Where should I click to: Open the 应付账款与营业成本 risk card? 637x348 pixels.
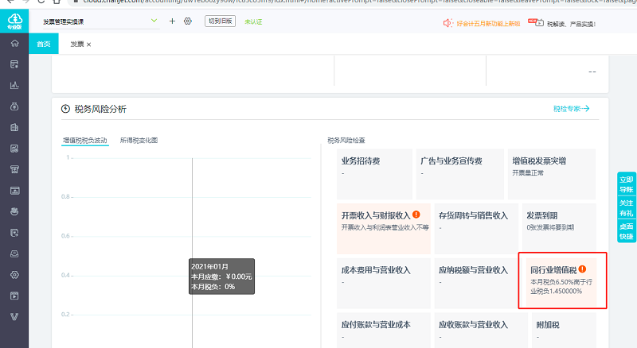pyautogui.click(x=384, y=331)
